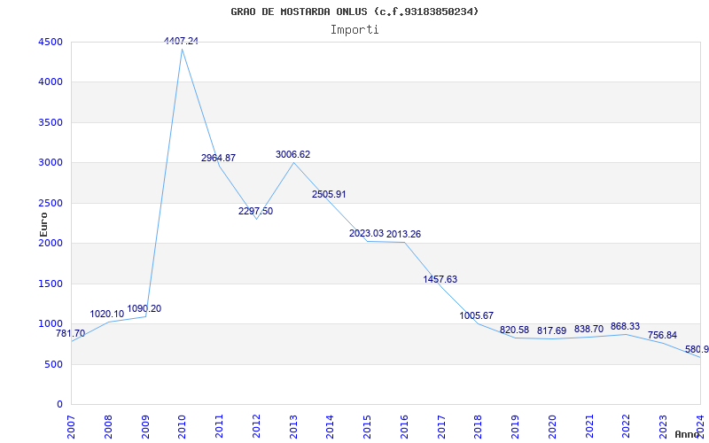
Task: Click the 1005.67 data label
Action: [x=477, y=315]
